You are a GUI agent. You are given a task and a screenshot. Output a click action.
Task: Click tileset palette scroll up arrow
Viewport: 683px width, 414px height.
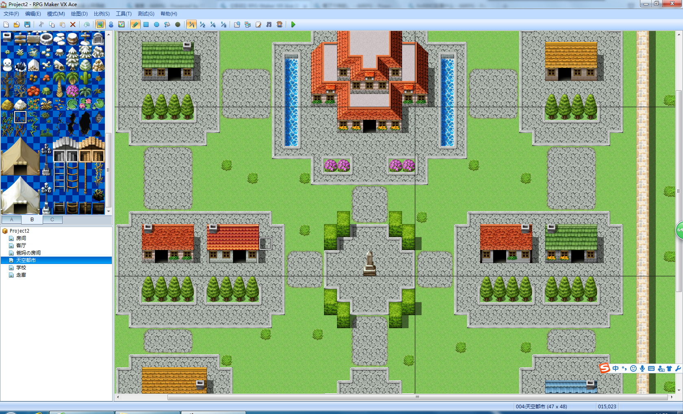coord(109,34)
